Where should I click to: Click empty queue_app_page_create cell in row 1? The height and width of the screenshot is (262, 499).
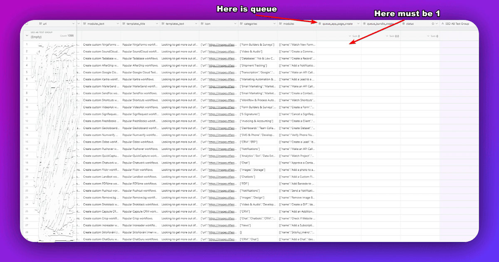(x=339, y=44)
